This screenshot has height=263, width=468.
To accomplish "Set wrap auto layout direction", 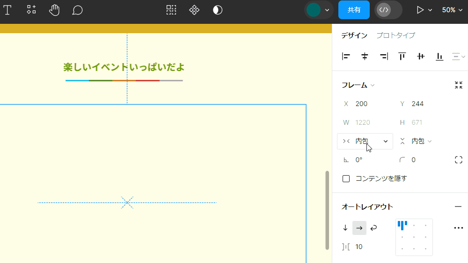I will (x=373, y=228).
